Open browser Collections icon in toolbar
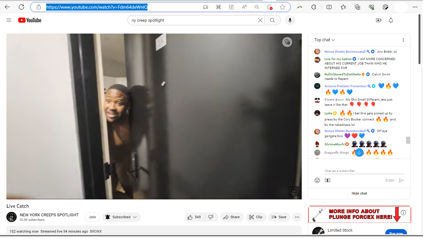 pyautogui.click(x=357, y=7)
